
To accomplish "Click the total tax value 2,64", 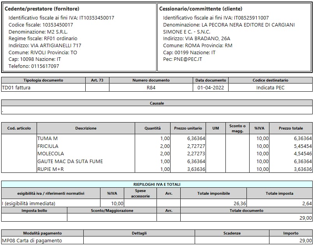I will coord(307,203).
